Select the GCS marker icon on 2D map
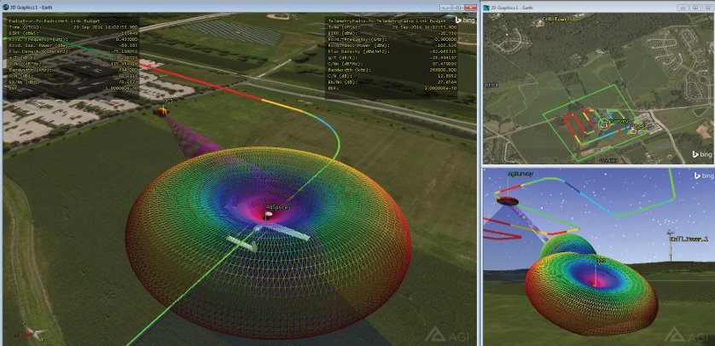Image resolution: width=715 pixels, height=346 pixels. point(633,131)
